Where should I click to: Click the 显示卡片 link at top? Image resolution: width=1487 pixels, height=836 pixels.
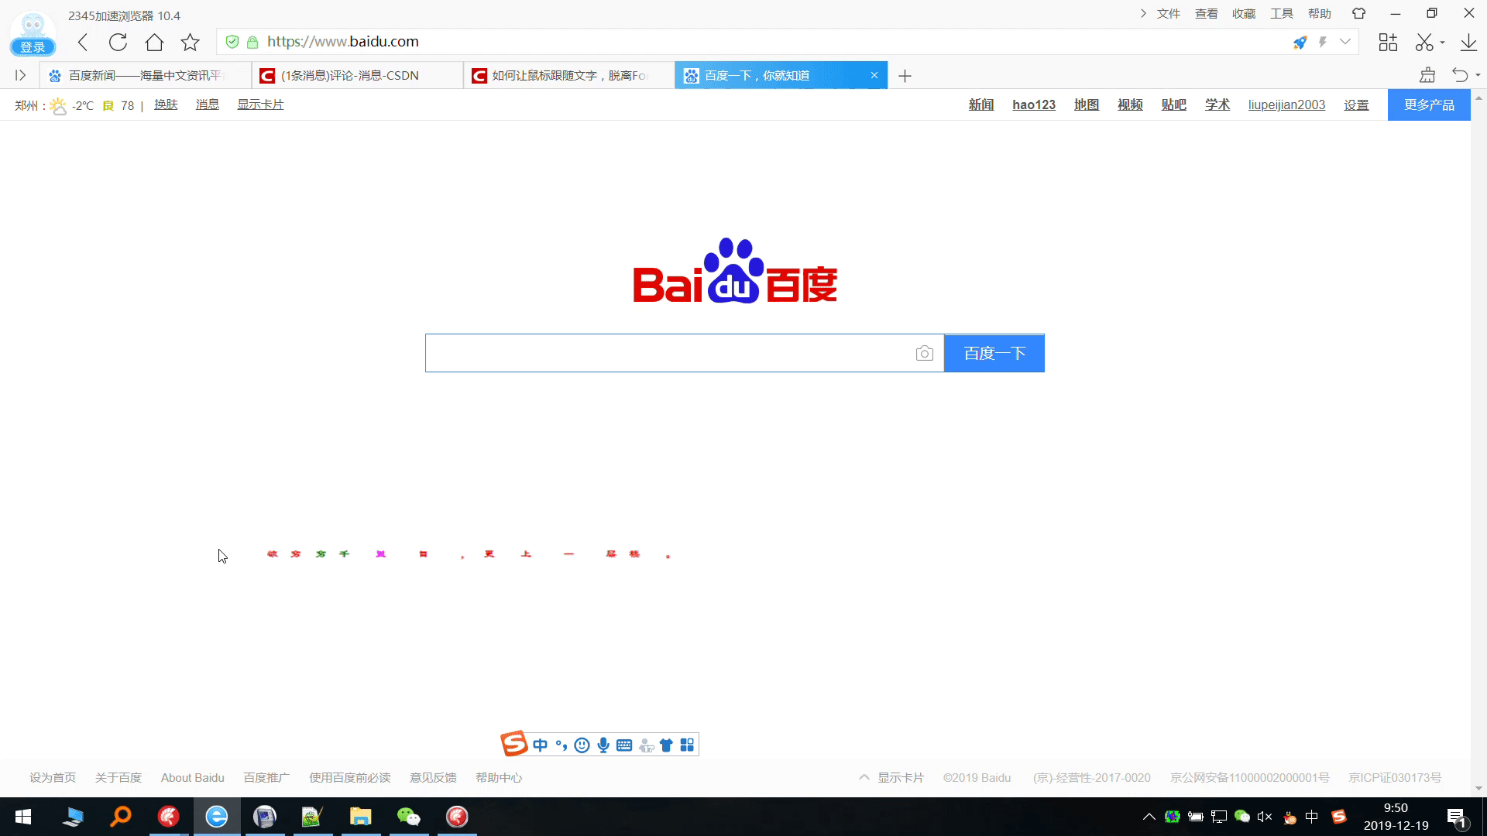pyautogui.click(x=260, y=104)
